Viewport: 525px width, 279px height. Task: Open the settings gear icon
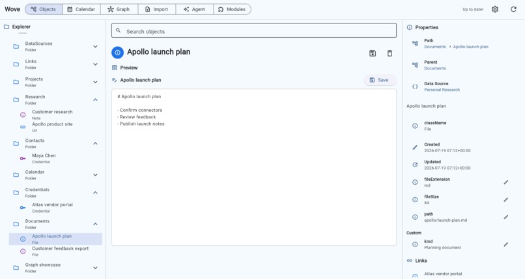point(495,9)
